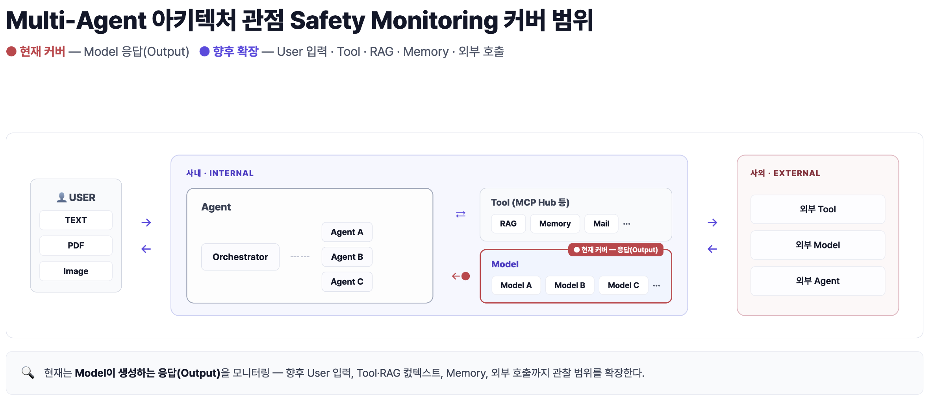
Task: Click the left arrow returning from EXTERNAL panel
Action: 712,249
